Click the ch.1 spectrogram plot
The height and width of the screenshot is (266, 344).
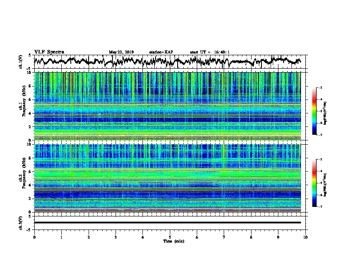pyautogui.click(x=167, y=106)
